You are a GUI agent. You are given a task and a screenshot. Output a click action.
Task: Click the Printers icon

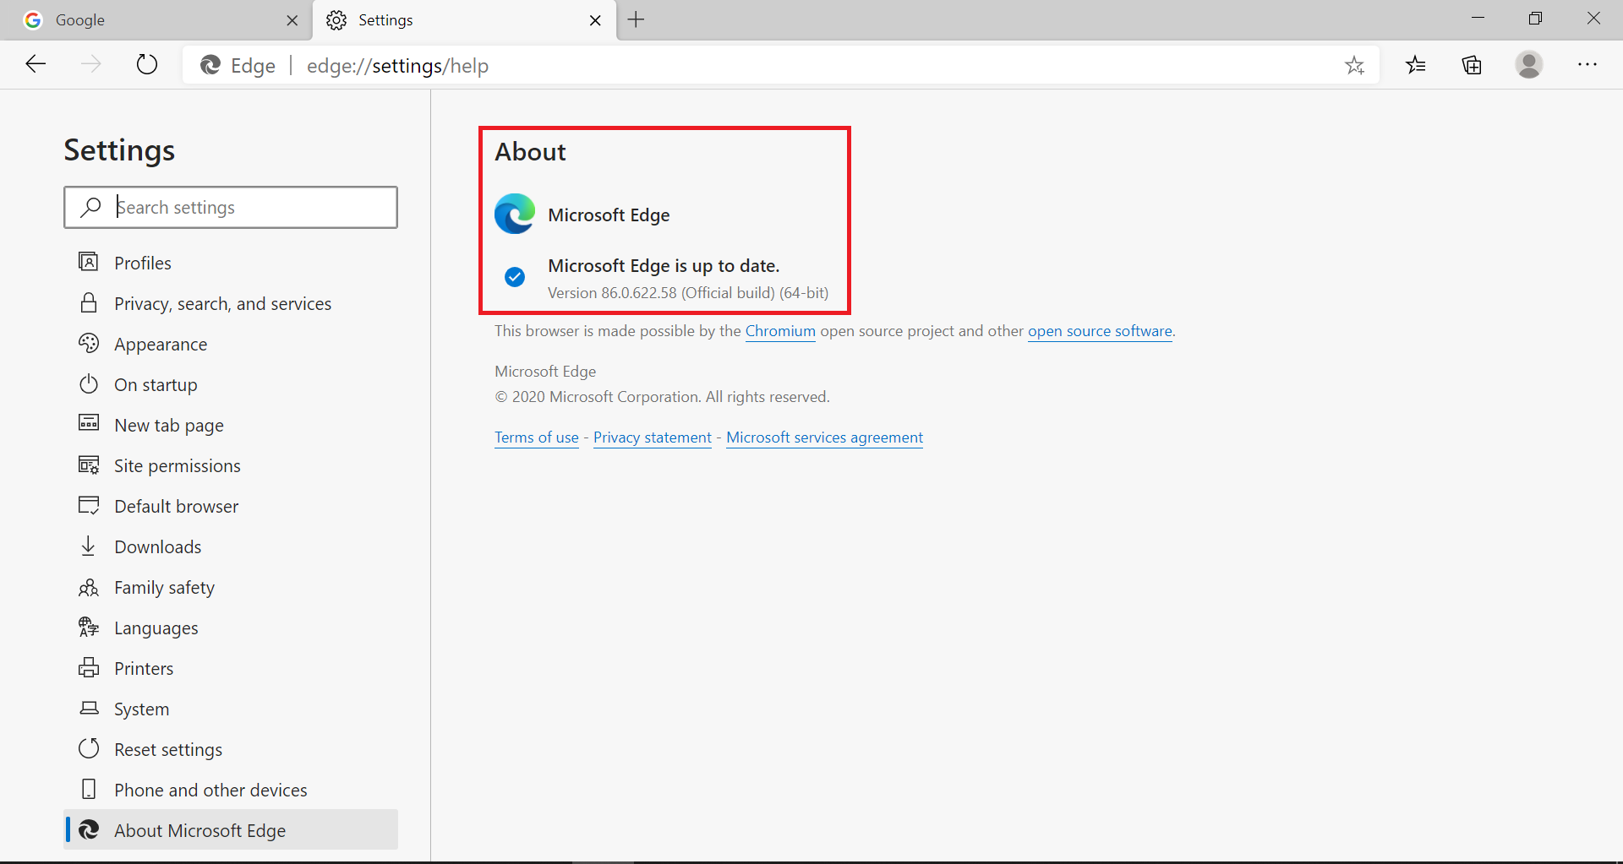click(x=89, y=667)
